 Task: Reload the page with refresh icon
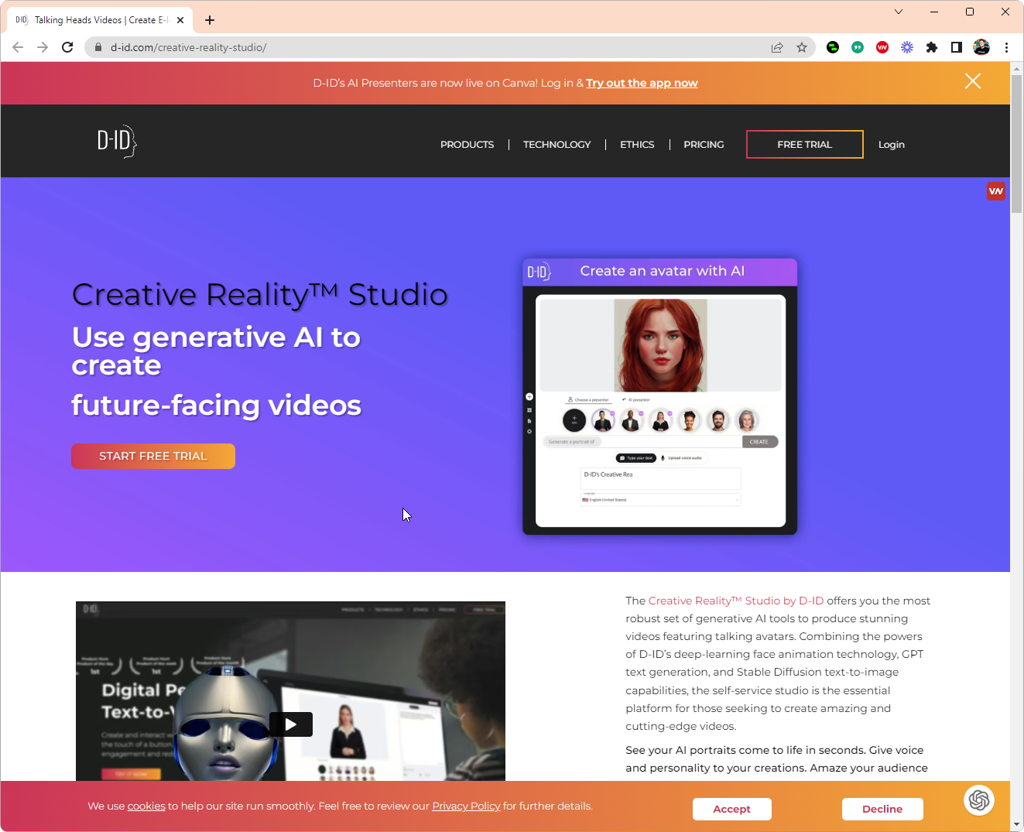[x=67, y=47]
